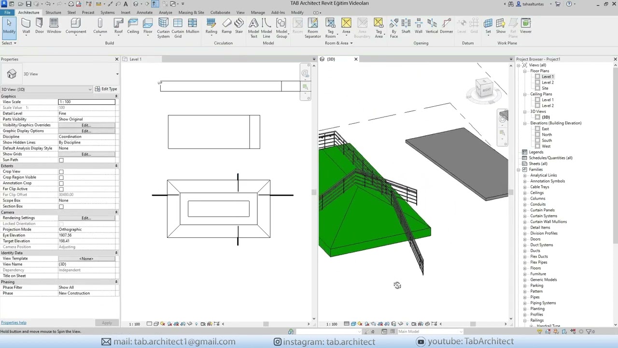Select the Room Separator tool
618x348 pixels.
pyautogui.click(x=312, y=28)
